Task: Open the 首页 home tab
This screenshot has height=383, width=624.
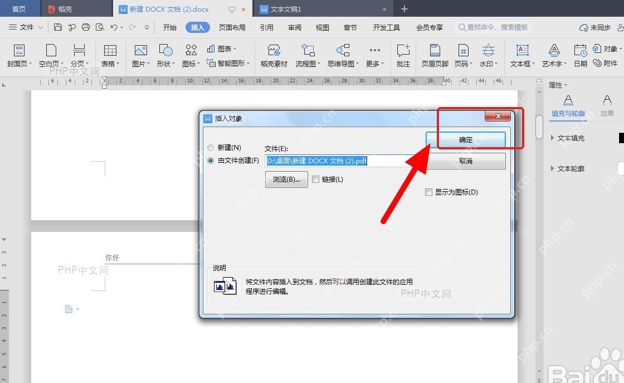Action: point(19,9)
